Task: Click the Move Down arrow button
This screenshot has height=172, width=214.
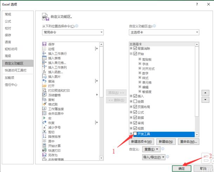Action: point(205,99)
